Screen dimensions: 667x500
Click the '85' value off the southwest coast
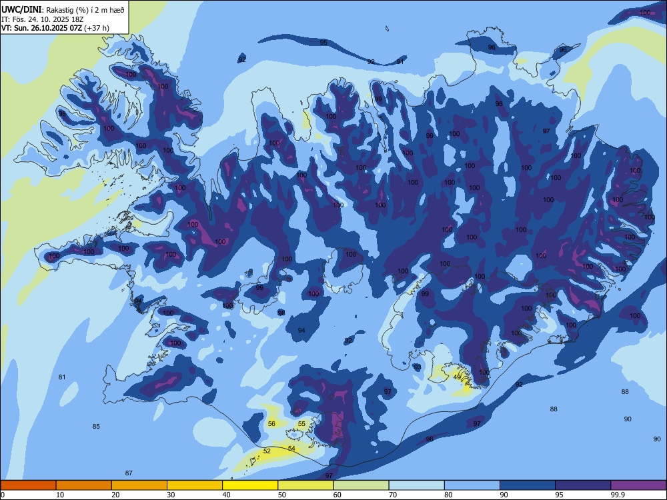coord(96,427)
